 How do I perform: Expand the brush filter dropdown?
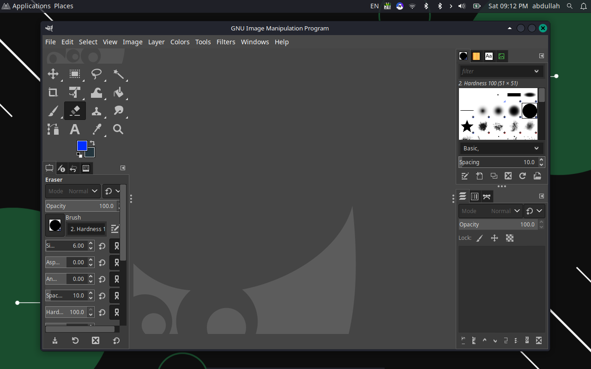click(536, 71)
